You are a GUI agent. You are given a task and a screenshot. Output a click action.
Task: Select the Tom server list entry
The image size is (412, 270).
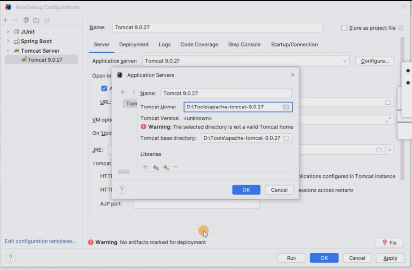130,103
